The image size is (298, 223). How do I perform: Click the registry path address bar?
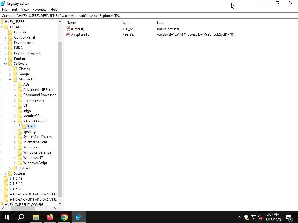pyautogui.click(x=149, y=16)
